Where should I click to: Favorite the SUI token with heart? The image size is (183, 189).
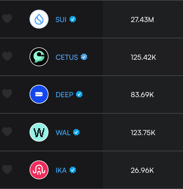(7, 19)
